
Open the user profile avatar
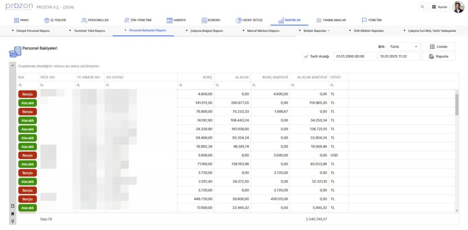[458, 7]
